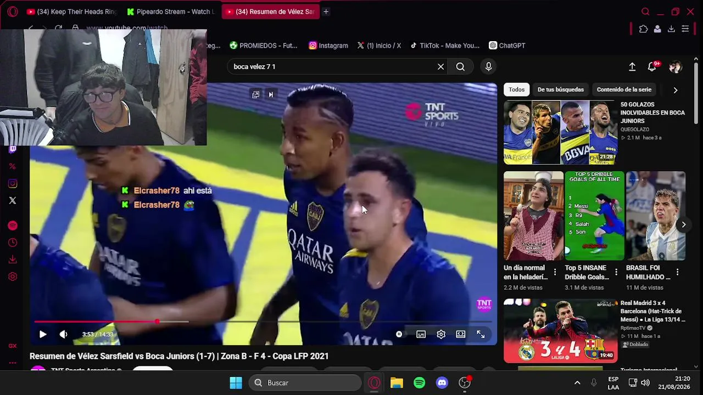
Task: Open YouTube player settings gear
Action: point(441,334)
